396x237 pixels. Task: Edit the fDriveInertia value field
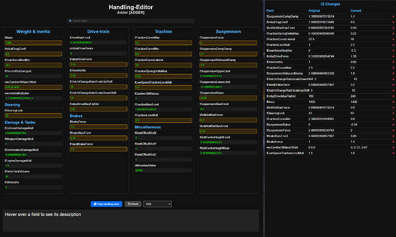[98, 76]
